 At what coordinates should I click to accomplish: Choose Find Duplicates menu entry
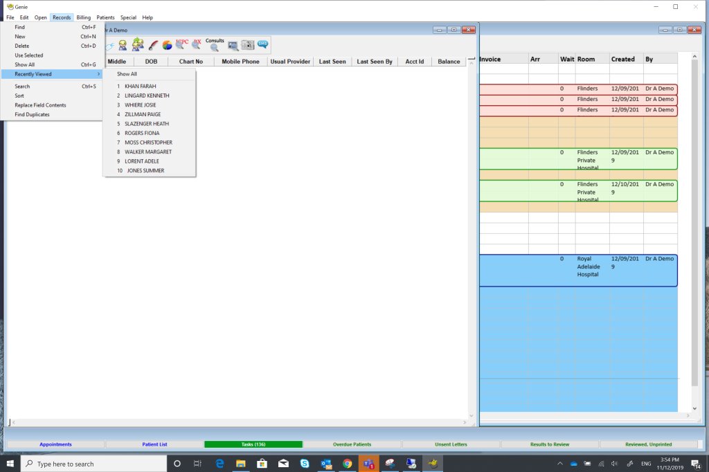52,114
